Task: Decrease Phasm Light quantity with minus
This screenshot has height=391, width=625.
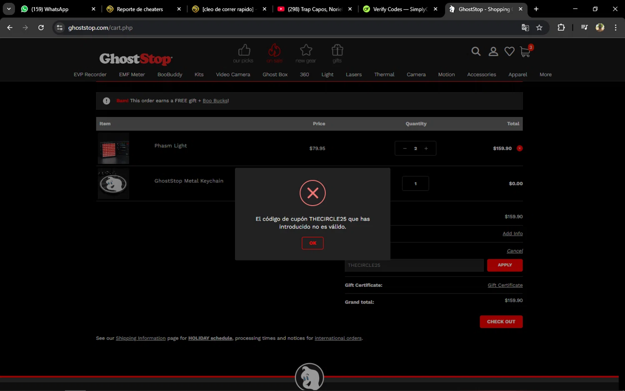Action: click(x=405, y=148)
